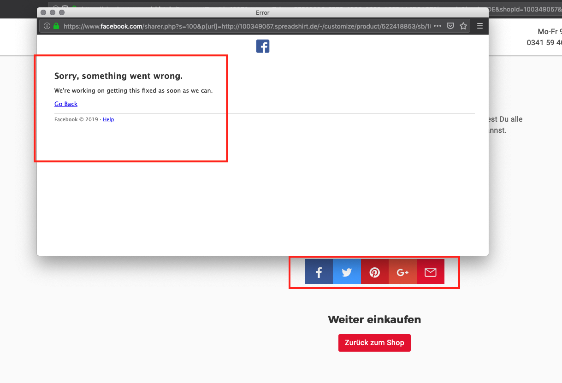
Task: Open the Firefox hamburger menu
Action: click(480, 26)
